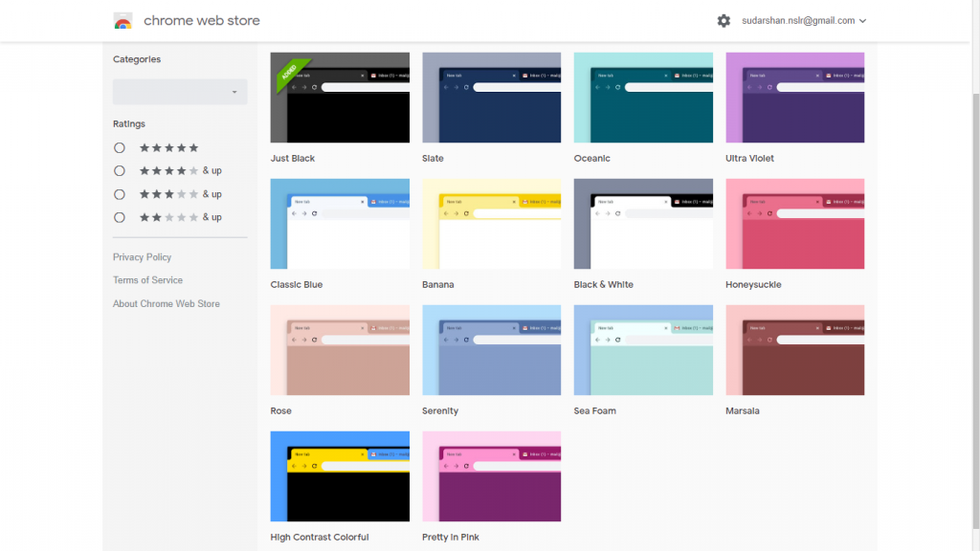
Task: Open the Classic Blue theme thumbnail
Action: point(340,224)
